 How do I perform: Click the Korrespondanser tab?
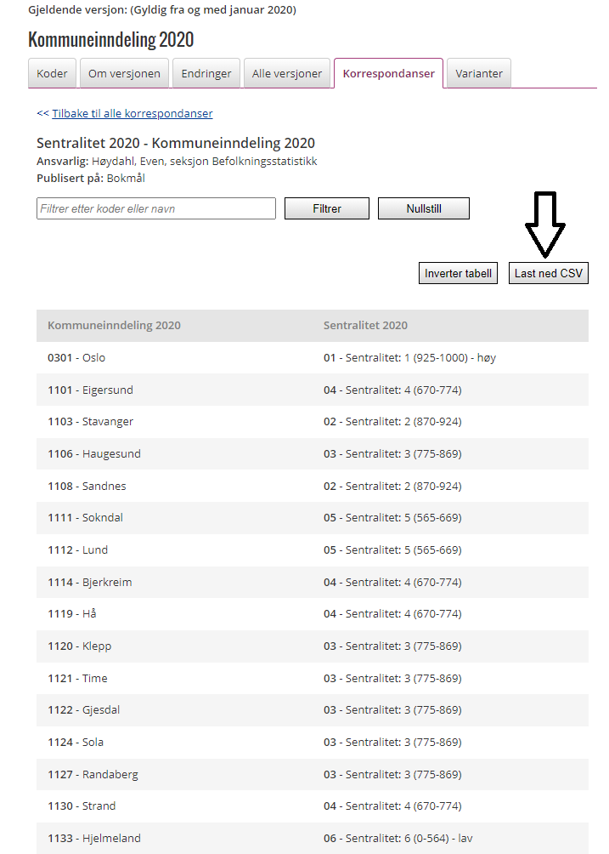click(388, 74)
